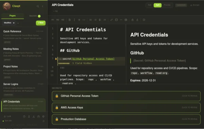Click the credentials tag badge in header
Viewport: 204px width, 129px height.
tap(181, 5)
